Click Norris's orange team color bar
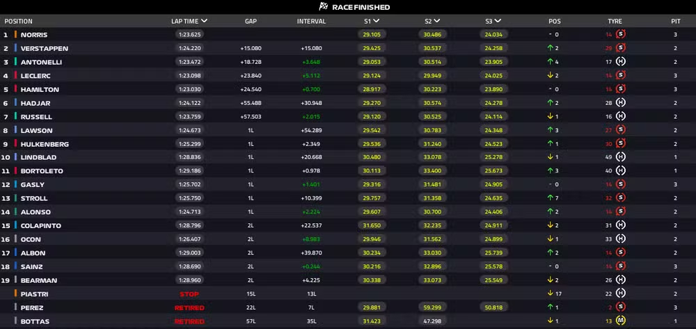This screenshot has width=696, height=329. (x=15, y=34)
